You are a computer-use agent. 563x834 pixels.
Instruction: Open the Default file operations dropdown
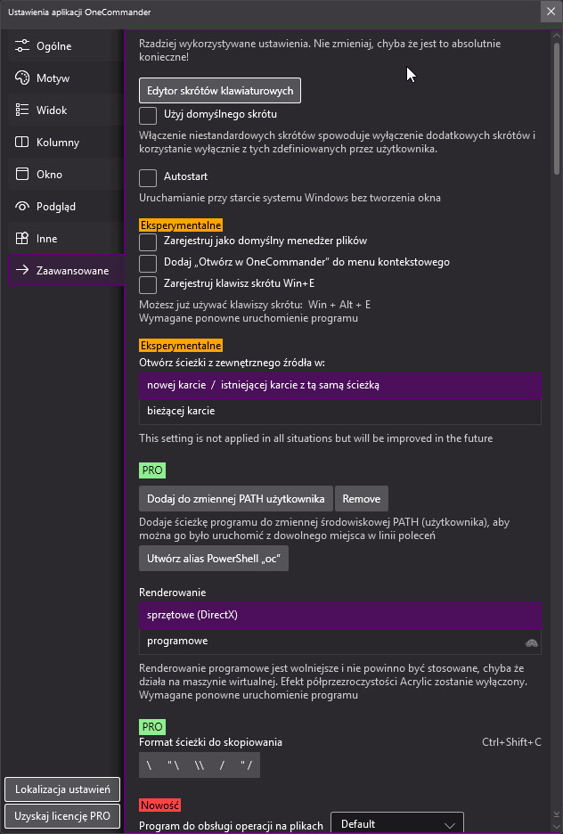396,823
